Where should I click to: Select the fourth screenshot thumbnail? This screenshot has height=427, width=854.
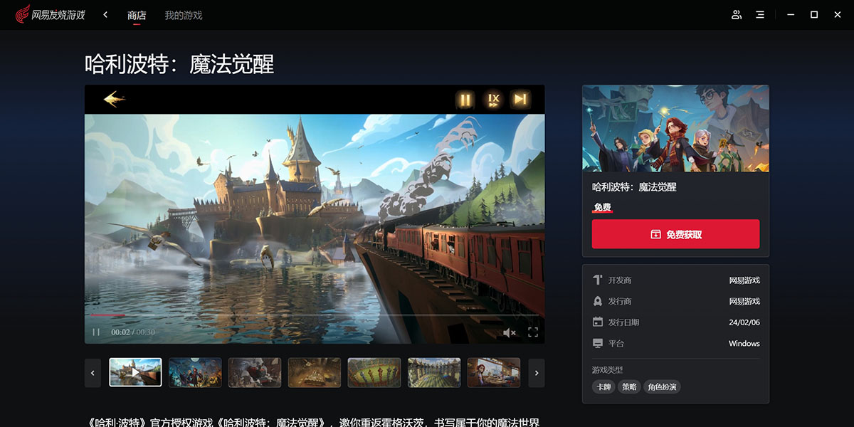tap(315, 372)
